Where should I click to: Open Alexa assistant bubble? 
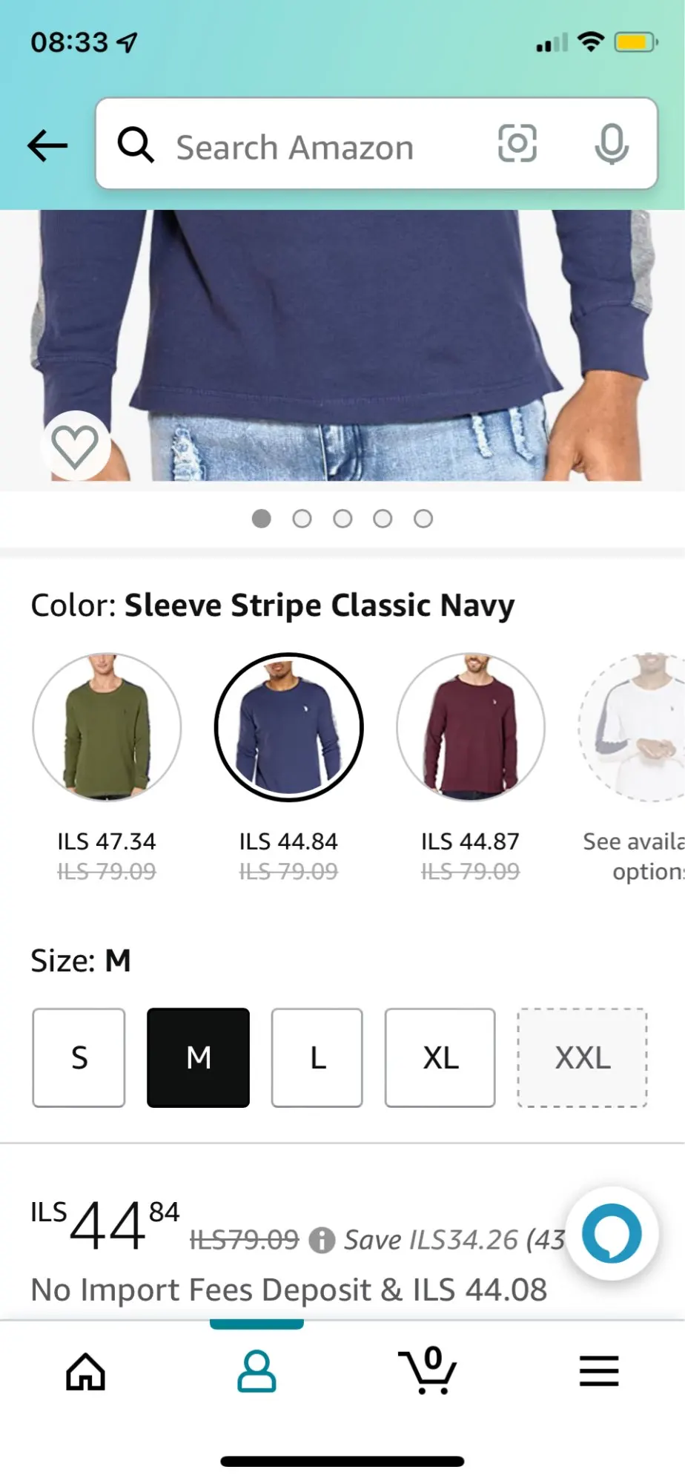612,1233
